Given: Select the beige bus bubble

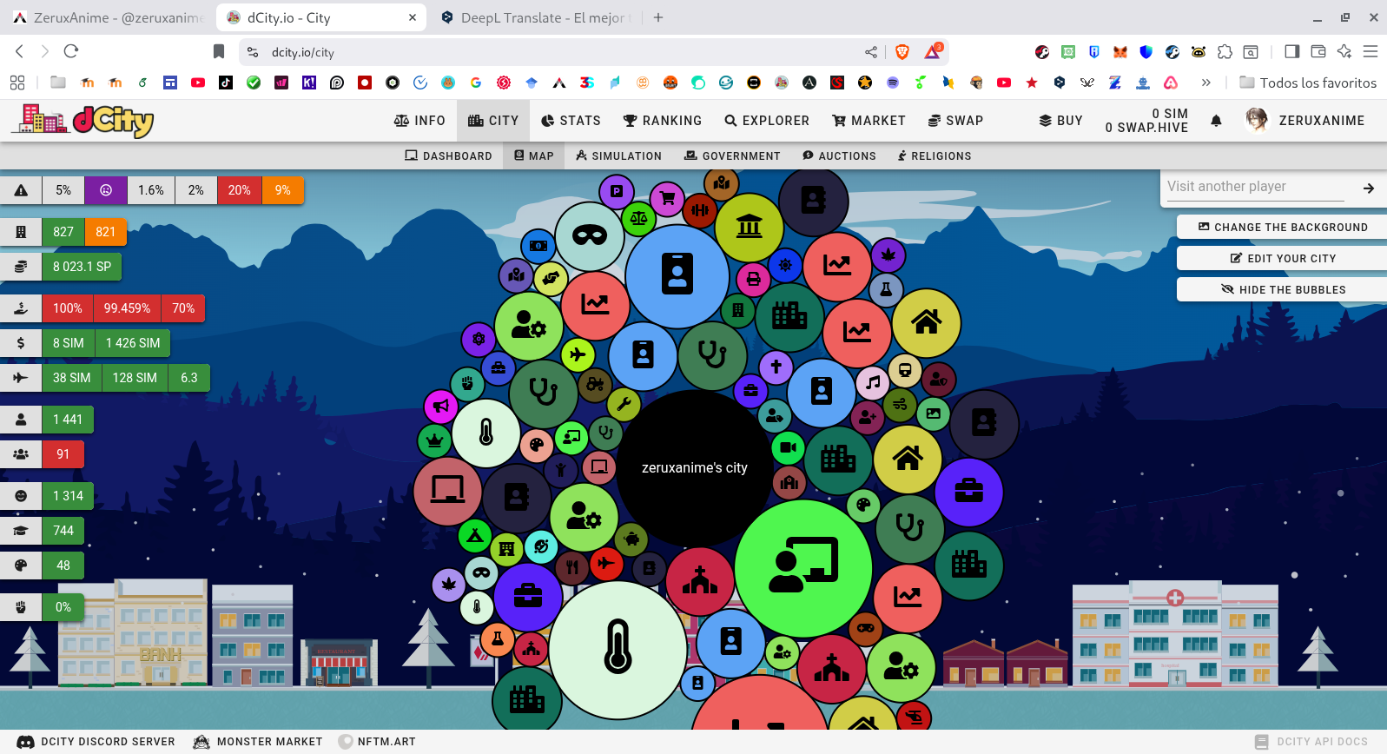Looking at the screenshot, I should (904, 371).
